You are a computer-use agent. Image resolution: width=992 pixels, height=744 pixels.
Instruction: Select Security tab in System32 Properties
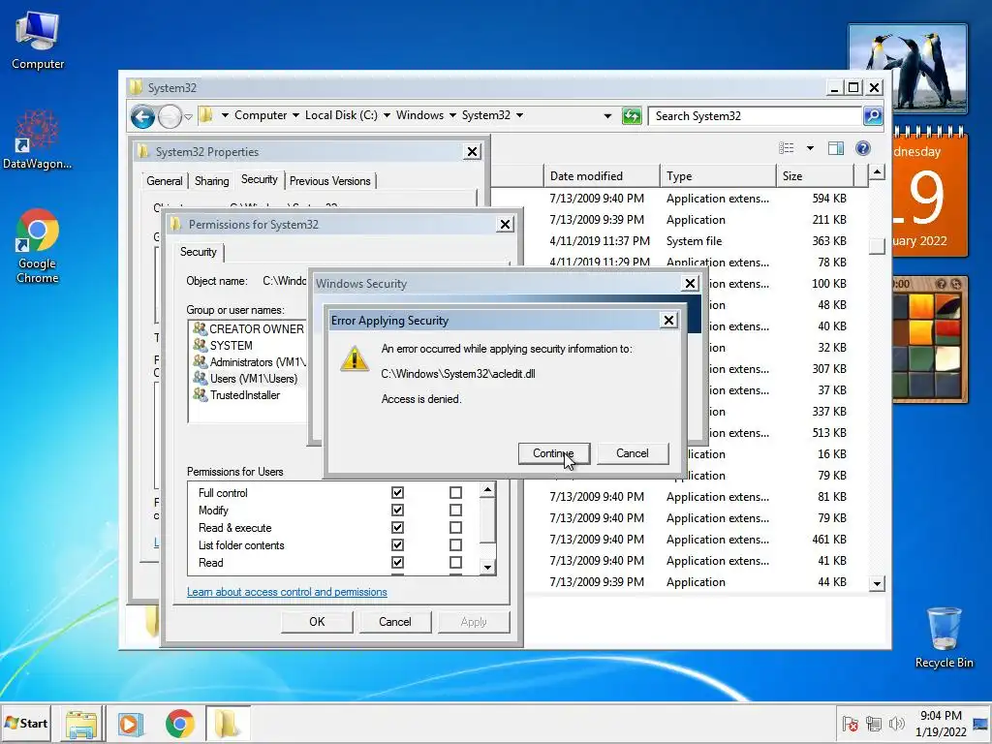tap(259, 179)
